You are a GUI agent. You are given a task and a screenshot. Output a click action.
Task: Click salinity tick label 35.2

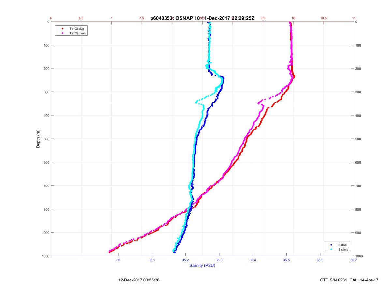coord(185,260)
